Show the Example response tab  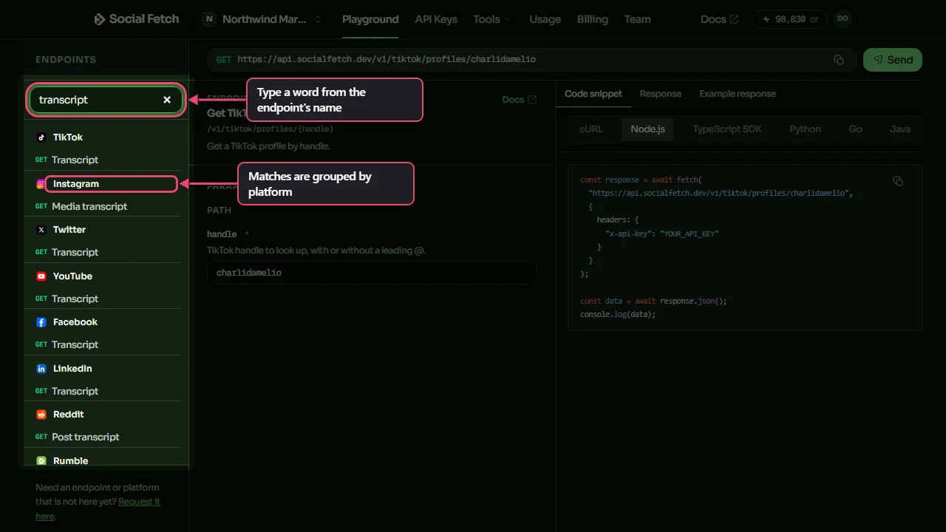(x=738, y=94)
